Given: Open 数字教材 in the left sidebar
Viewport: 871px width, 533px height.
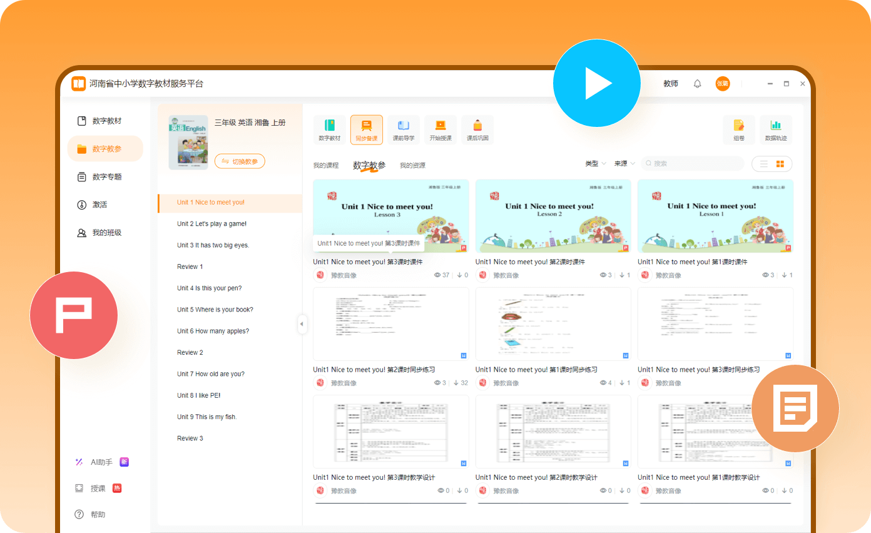Looking at the screenshot, I should [x=105, y=121].
